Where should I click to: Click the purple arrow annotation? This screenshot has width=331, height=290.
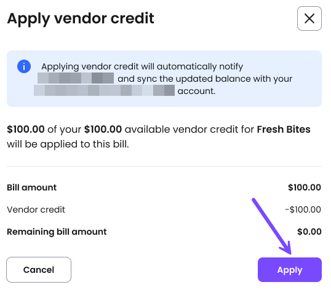click(273, 226)
